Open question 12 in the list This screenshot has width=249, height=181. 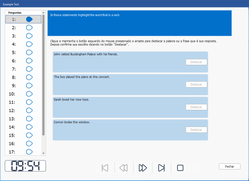[x=23, y=110]
